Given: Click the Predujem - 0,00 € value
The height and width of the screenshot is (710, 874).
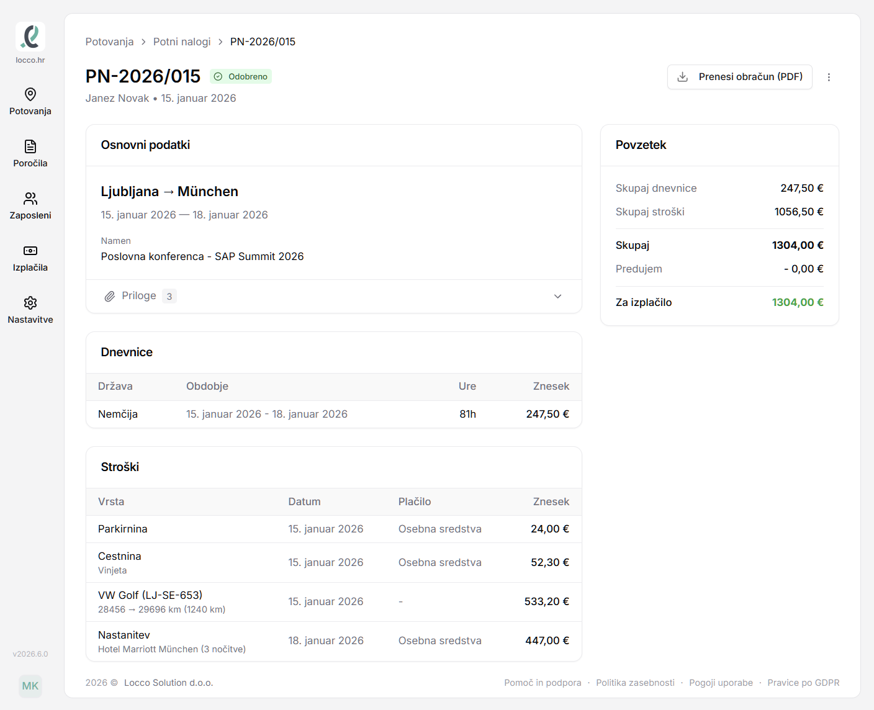Looking at the screenshot, I should coord(804,269).
